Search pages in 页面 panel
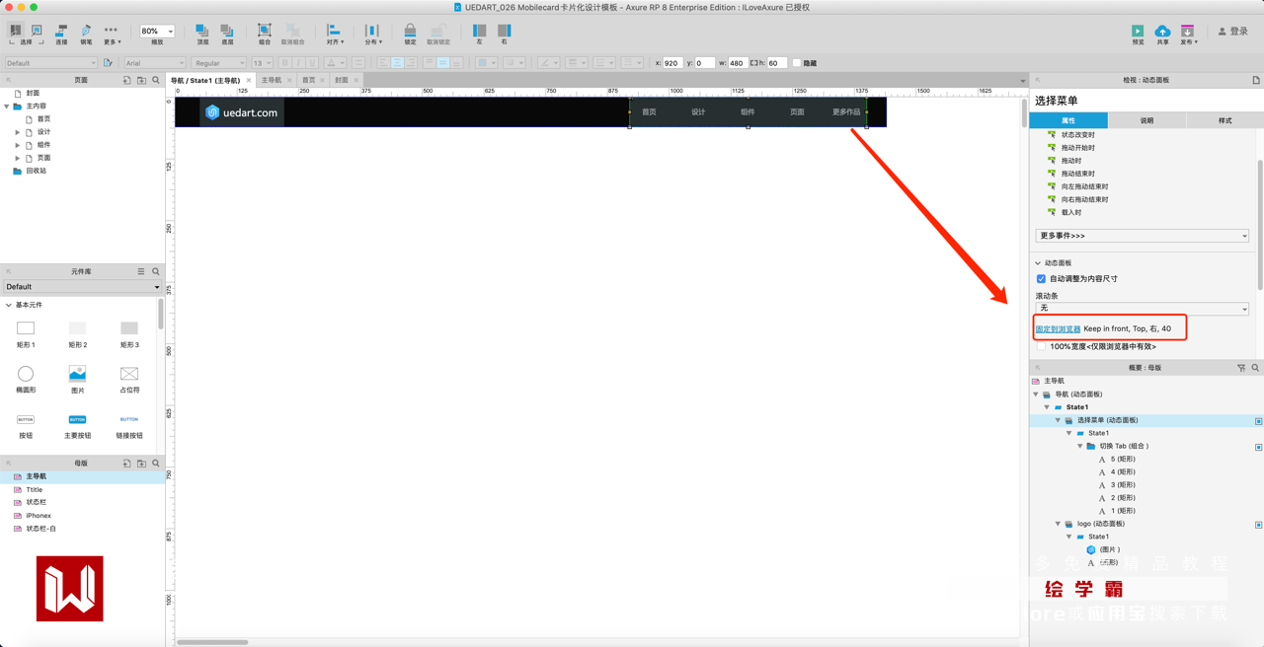 coord(156,80)
